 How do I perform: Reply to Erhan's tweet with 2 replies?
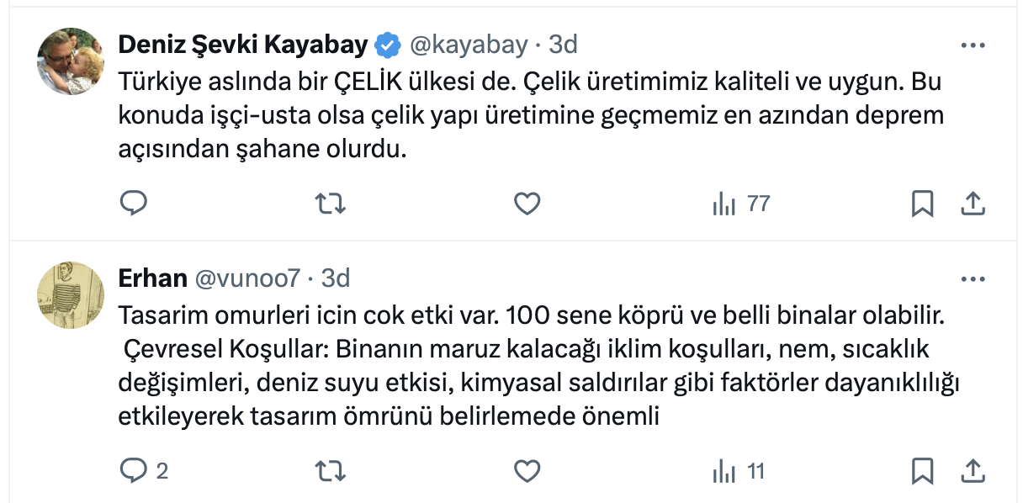135,470
